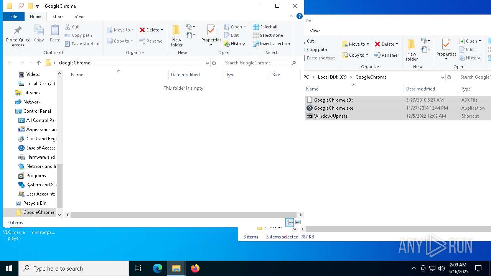
Task: Click the front window horizontal scrollbar
Action: (x=184, y=215)
